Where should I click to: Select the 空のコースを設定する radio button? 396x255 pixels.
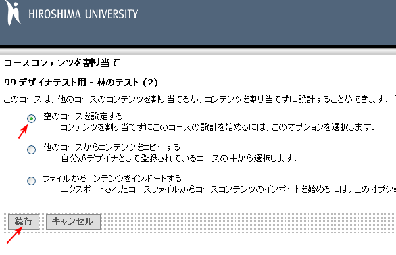coord(31,118)
